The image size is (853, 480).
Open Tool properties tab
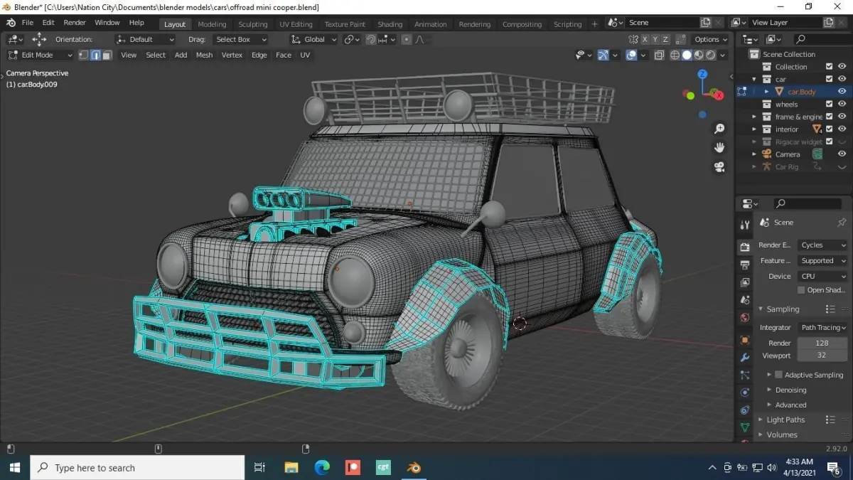744,225
